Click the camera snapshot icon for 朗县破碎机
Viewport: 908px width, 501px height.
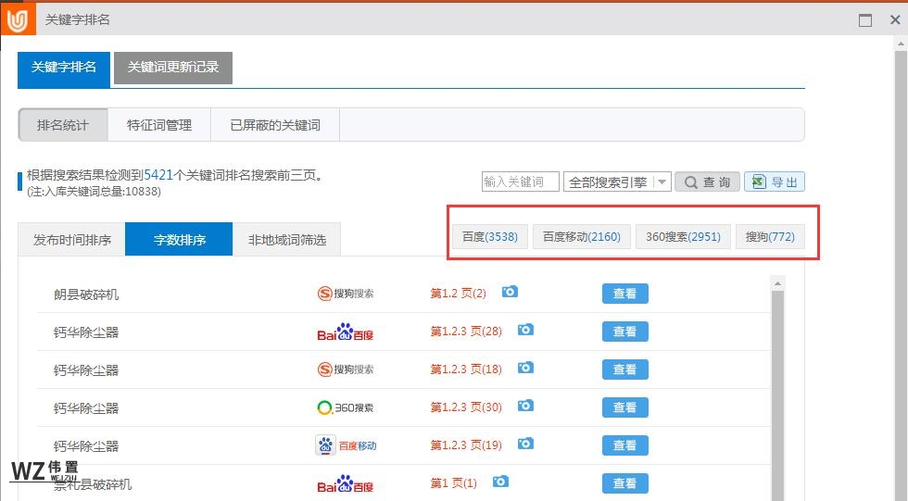pyautogui.click(x=510, y=293)
